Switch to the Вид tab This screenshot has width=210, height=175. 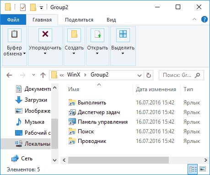coord(111,20)
